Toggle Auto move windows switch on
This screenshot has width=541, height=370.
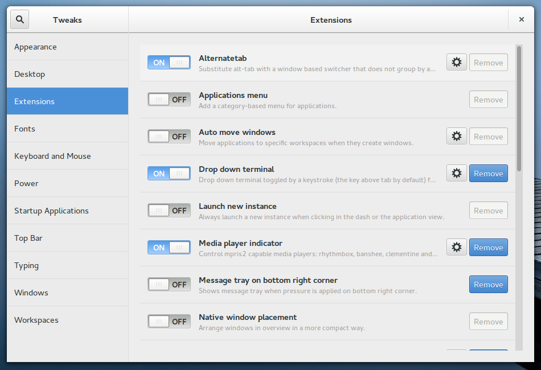[x=169, y=137]
